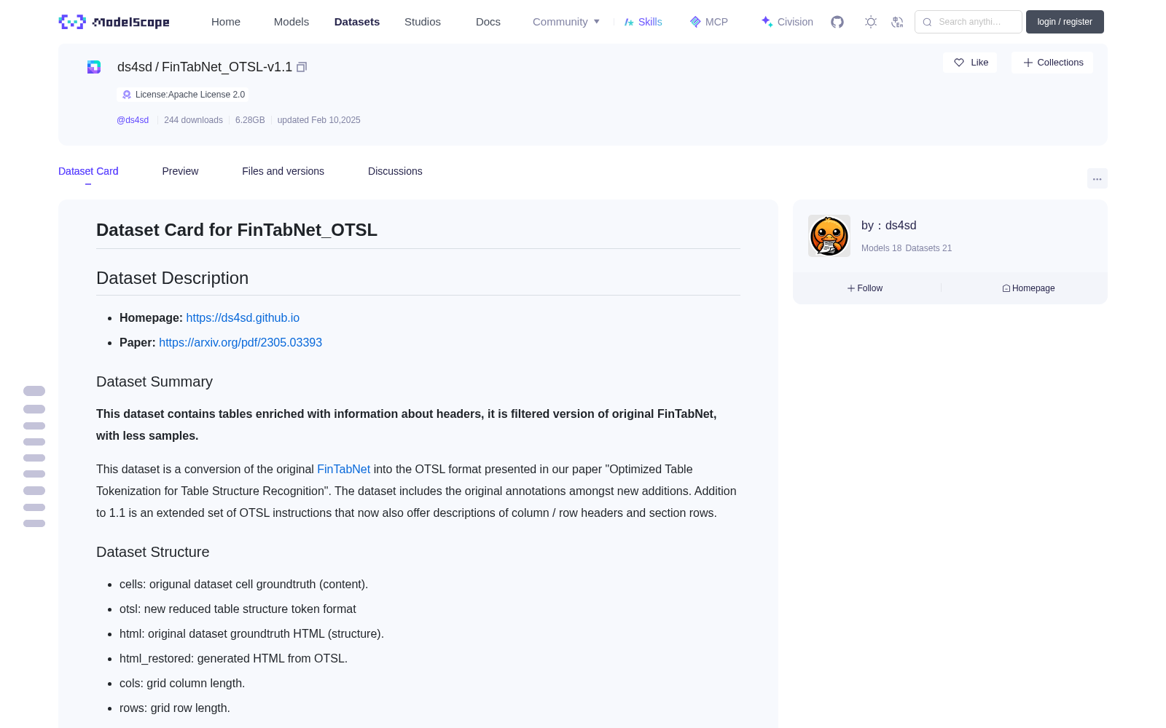Toggle light/dark theme sun icon
The height and width of the screenshot is (728, 1166).
click(871, 22)
